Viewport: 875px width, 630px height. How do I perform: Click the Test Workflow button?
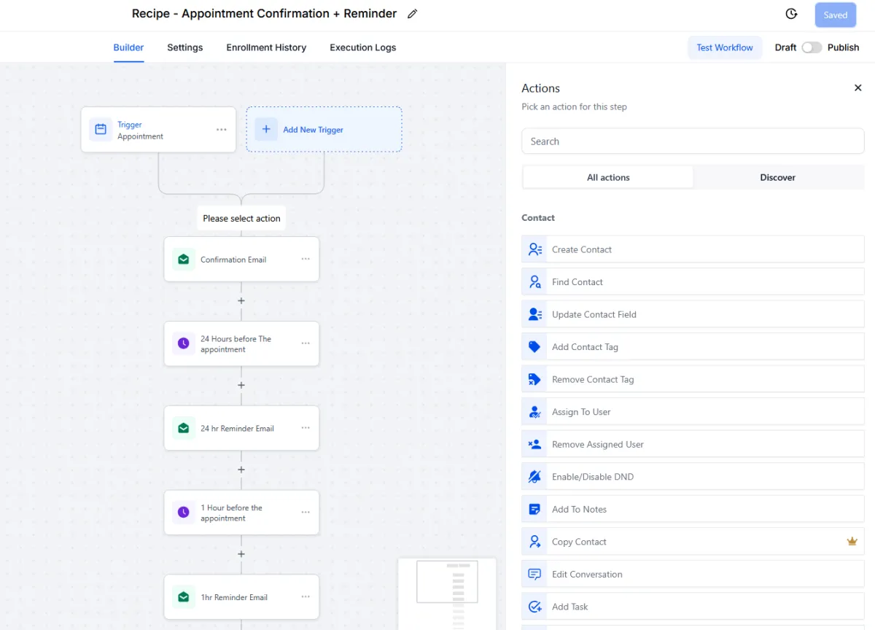pos(725,47)
